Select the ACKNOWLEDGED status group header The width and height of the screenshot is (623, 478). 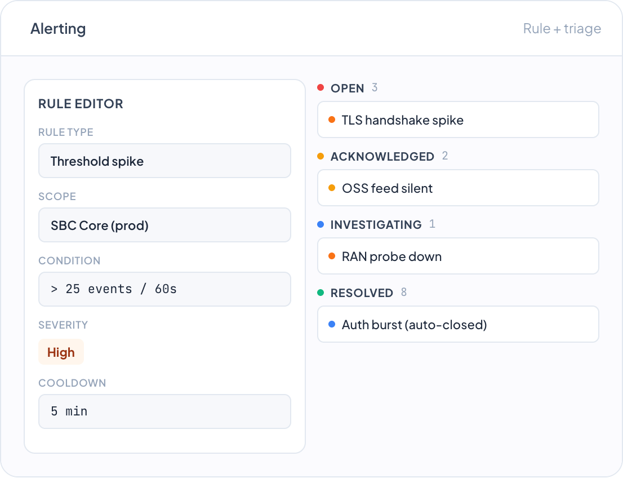pos(382,156)
